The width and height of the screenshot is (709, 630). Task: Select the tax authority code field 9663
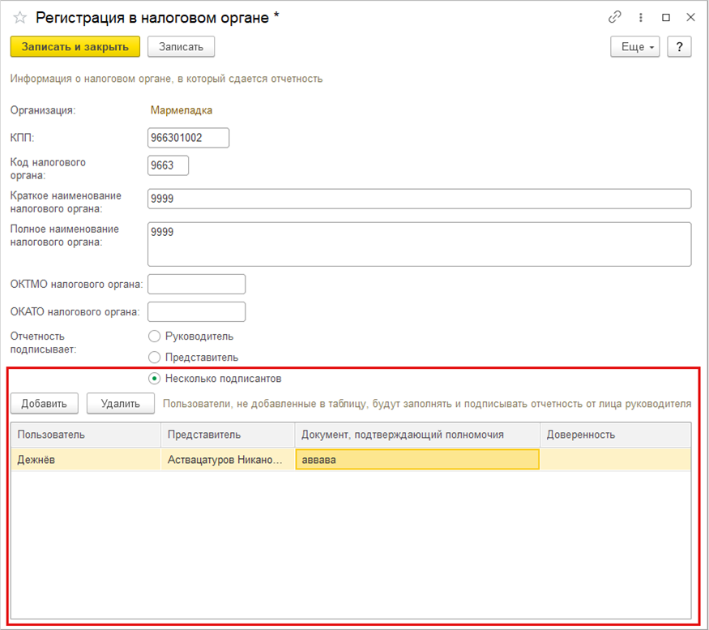[x=168, y=165]
